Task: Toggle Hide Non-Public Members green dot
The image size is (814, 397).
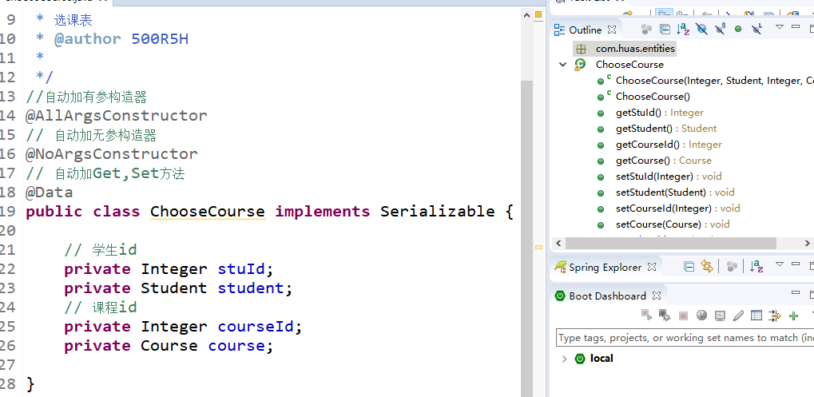Action: [x=737, y=30]
